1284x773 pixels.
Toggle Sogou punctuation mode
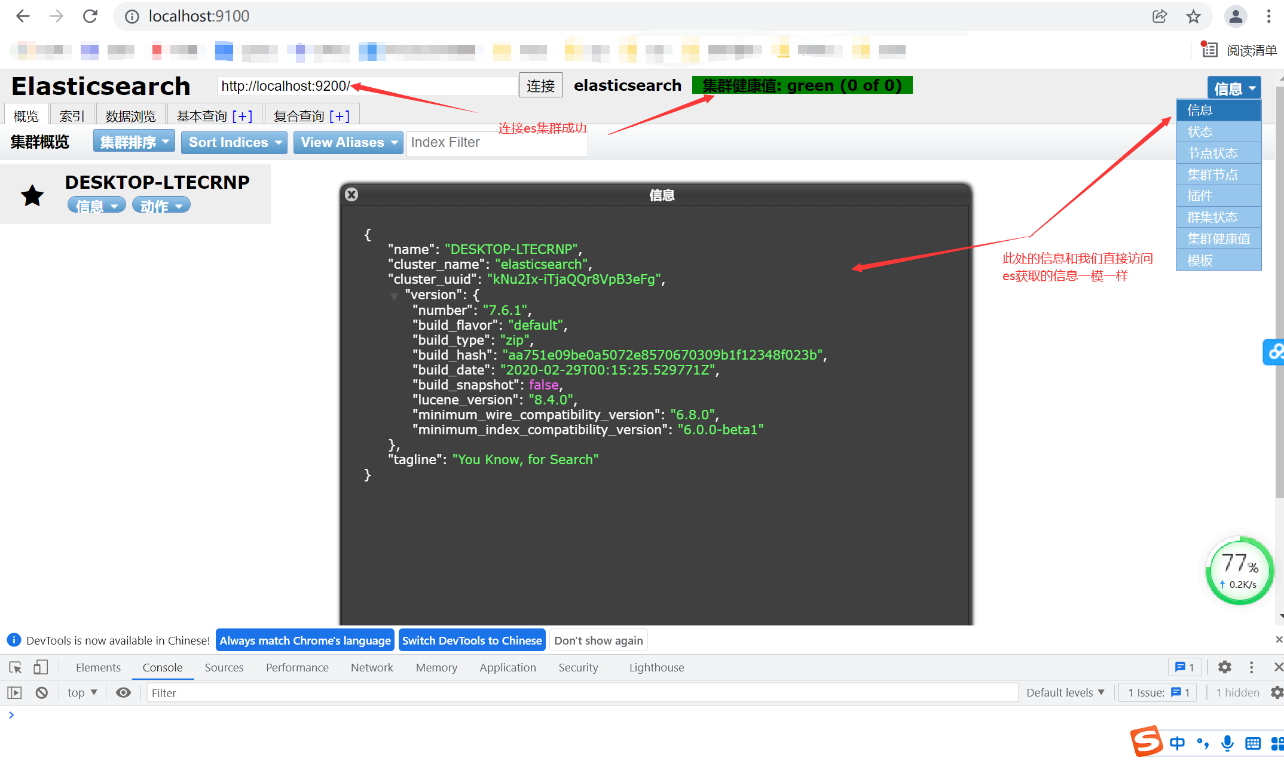[x=1203, y=743]
